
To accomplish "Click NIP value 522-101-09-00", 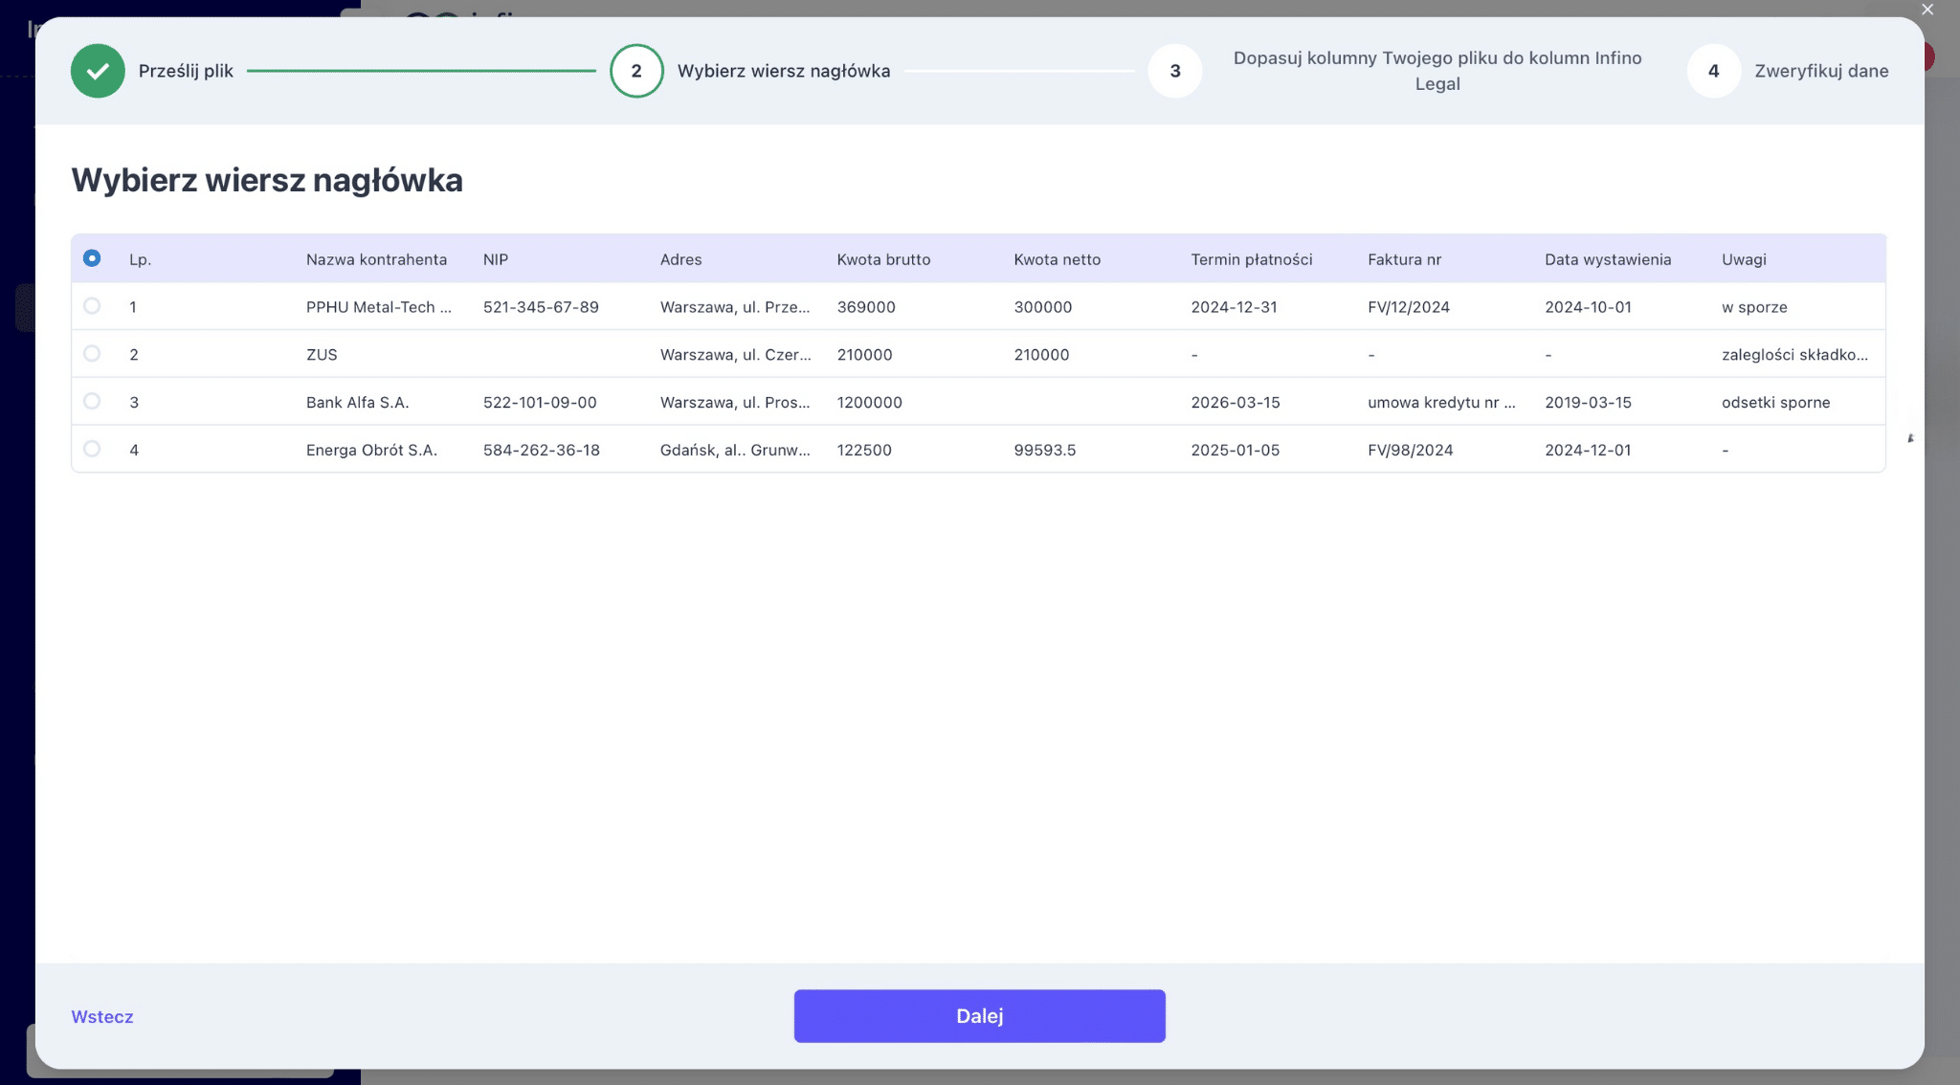I will click(x=540, y=403).
